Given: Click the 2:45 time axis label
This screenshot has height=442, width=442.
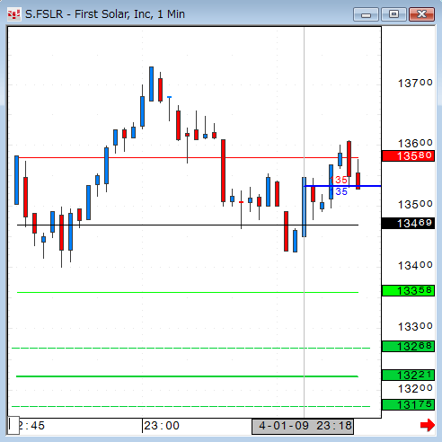Looking at the screenshot, I should (31, 426).
